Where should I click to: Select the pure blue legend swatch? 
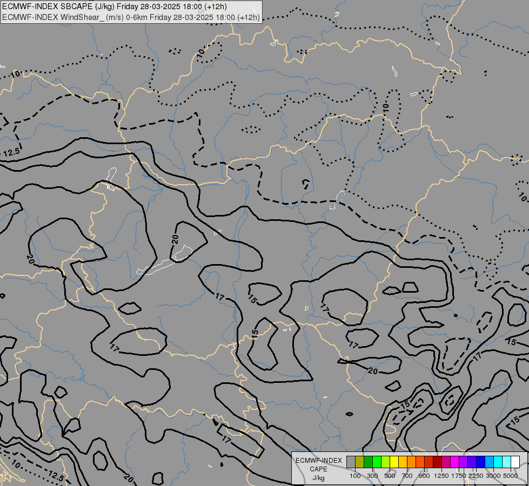[480, 462]
